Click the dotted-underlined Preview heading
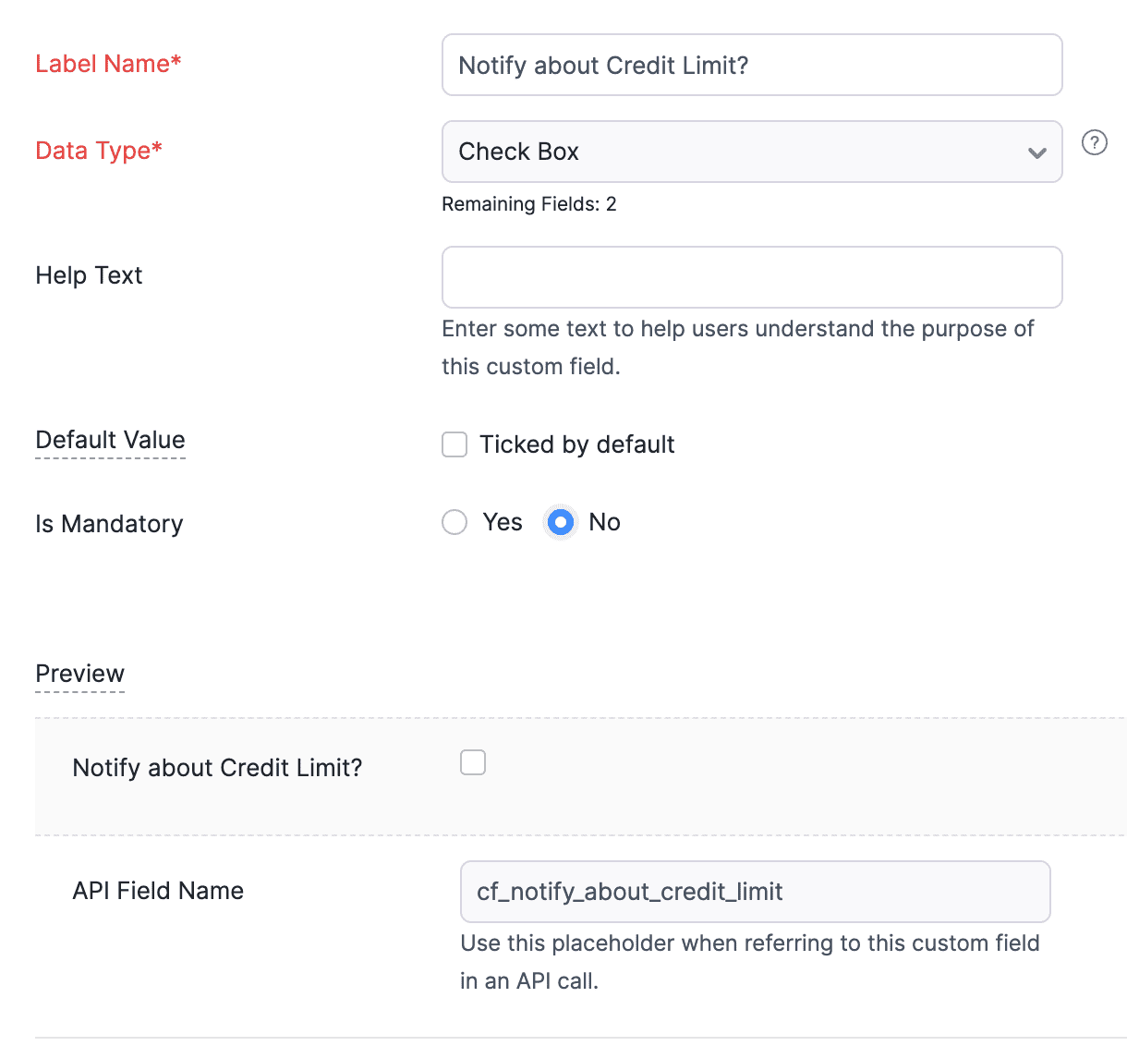 coord(79,674)
